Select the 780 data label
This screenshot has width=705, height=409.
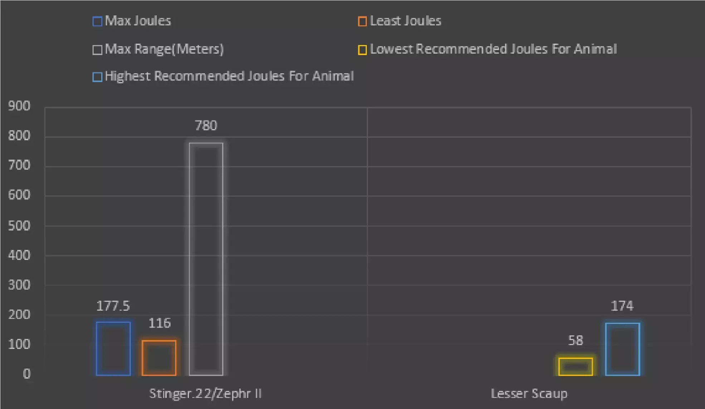(x=206, y=125)
